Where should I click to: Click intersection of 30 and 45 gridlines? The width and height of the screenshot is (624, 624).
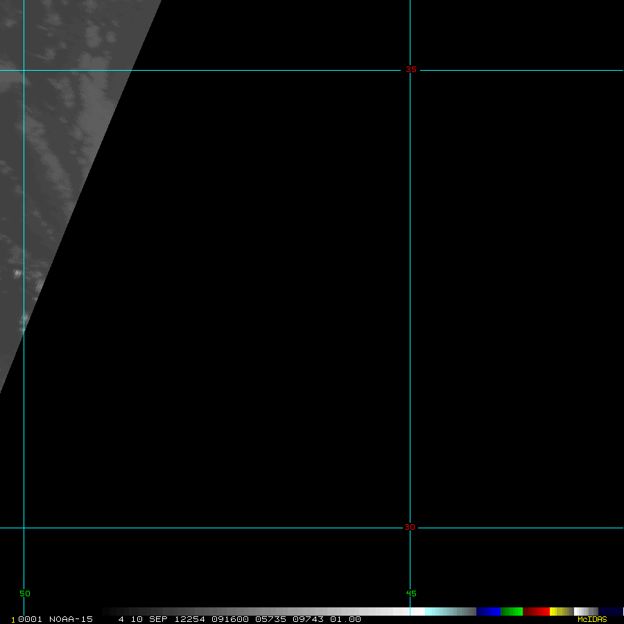point(410,528)
